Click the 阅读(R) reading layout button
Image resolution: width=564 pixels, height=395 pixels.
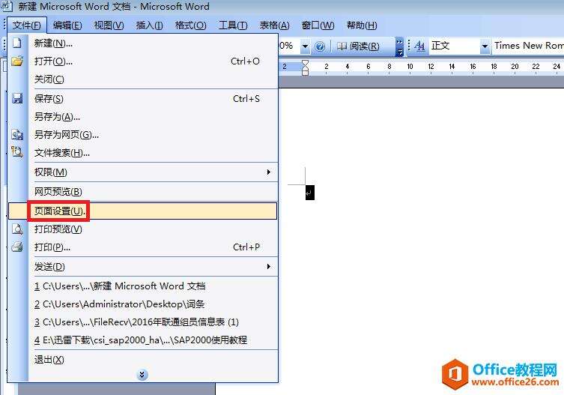pyautogui.click(x=358, y=46)
